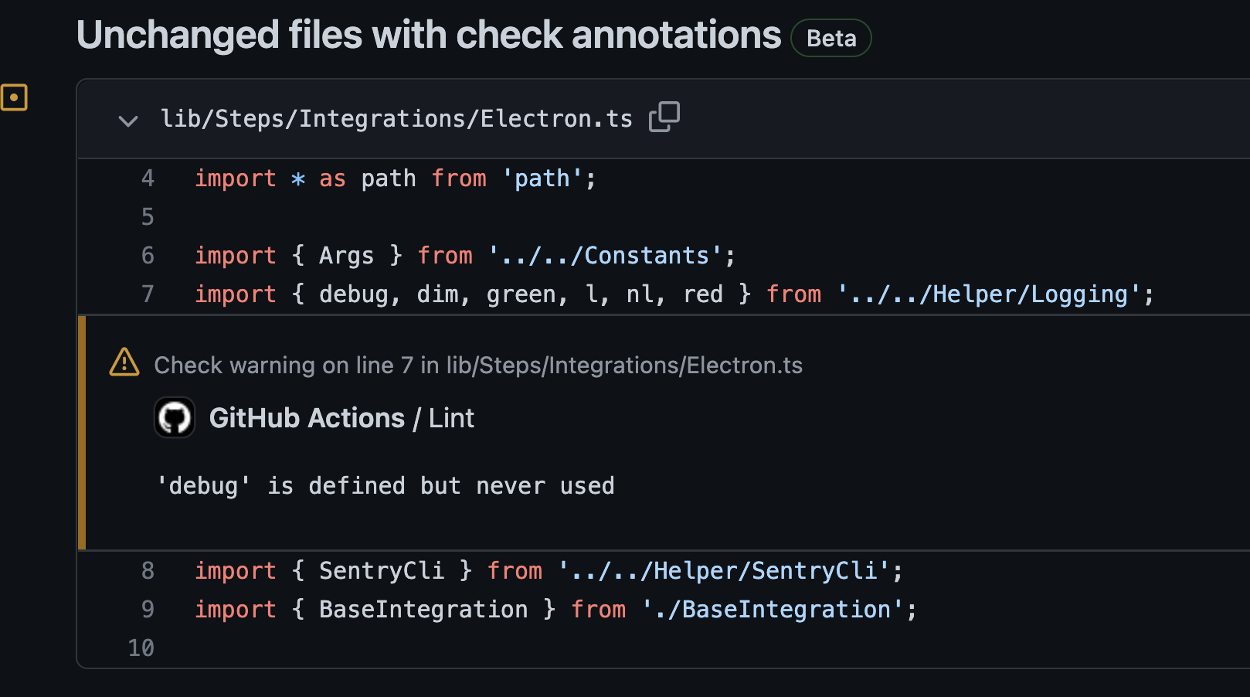This screenshot has width=1250, height=697.
Task: Click the GitHub Actions avatar icon
Action: pos(175,418)
